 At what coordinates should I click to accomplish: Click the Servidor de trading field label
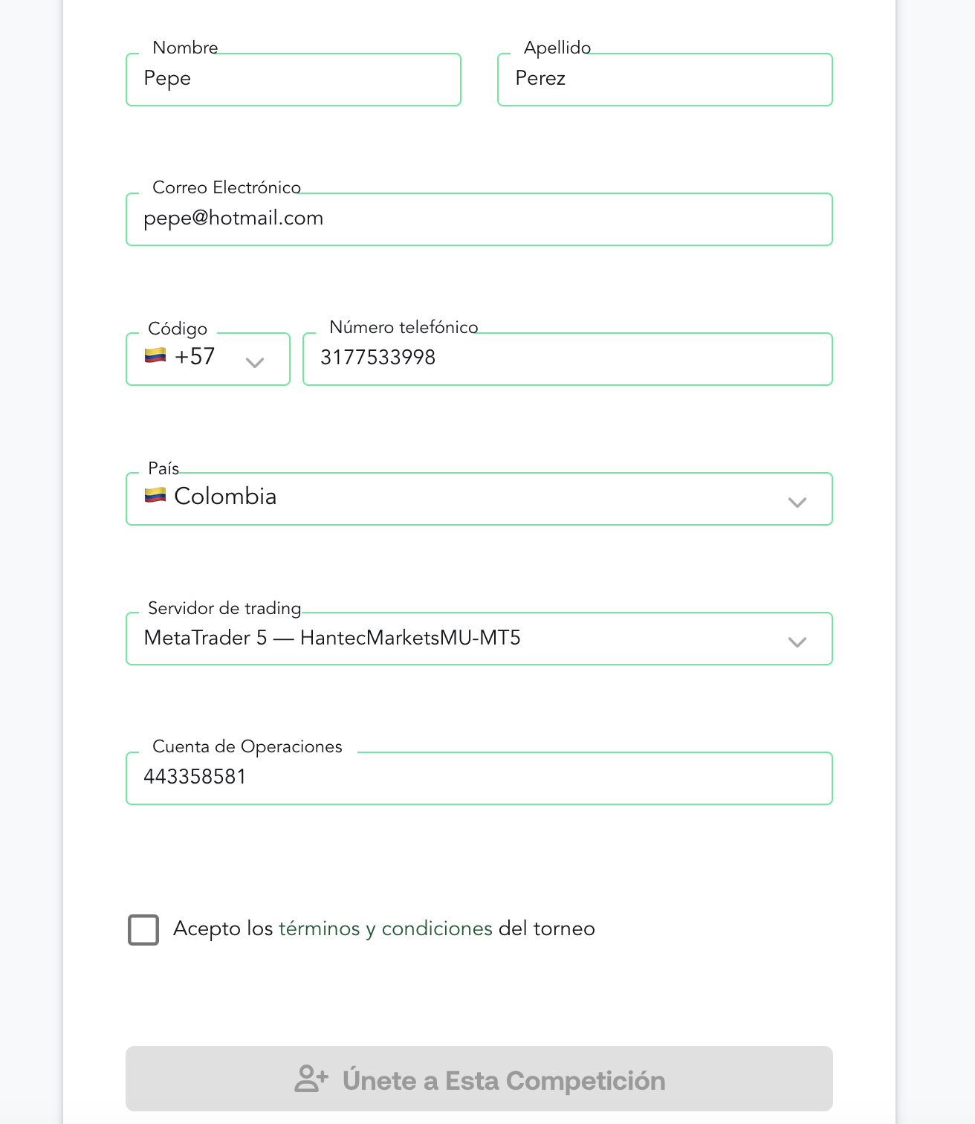click(224, 608)
